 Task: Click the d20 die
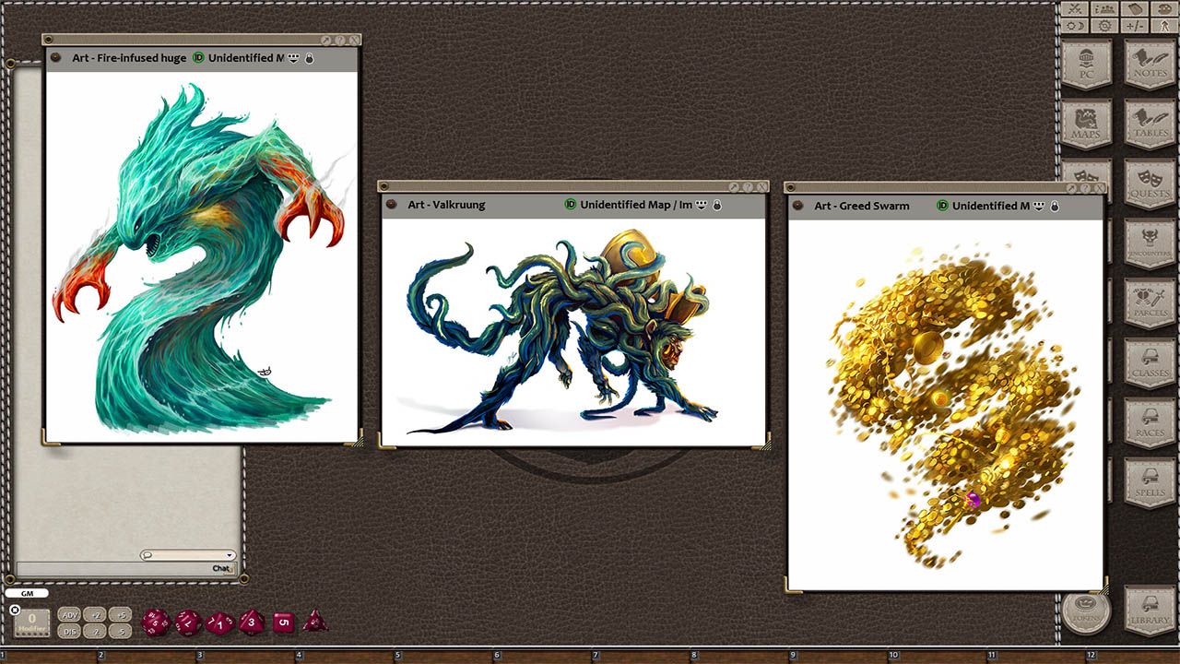[x=155, y=622]
